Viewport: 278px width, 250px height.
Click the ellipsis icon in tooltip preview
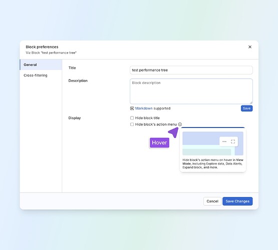click(224, 141)
